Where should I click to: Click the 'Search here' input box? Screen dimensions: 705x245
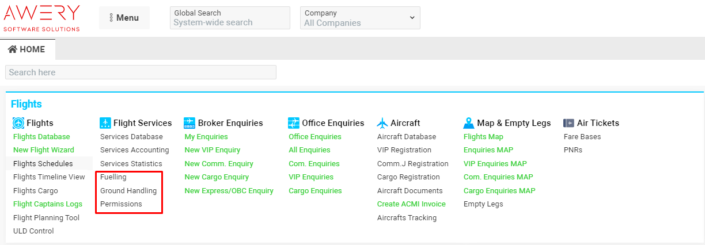(141, 72)
